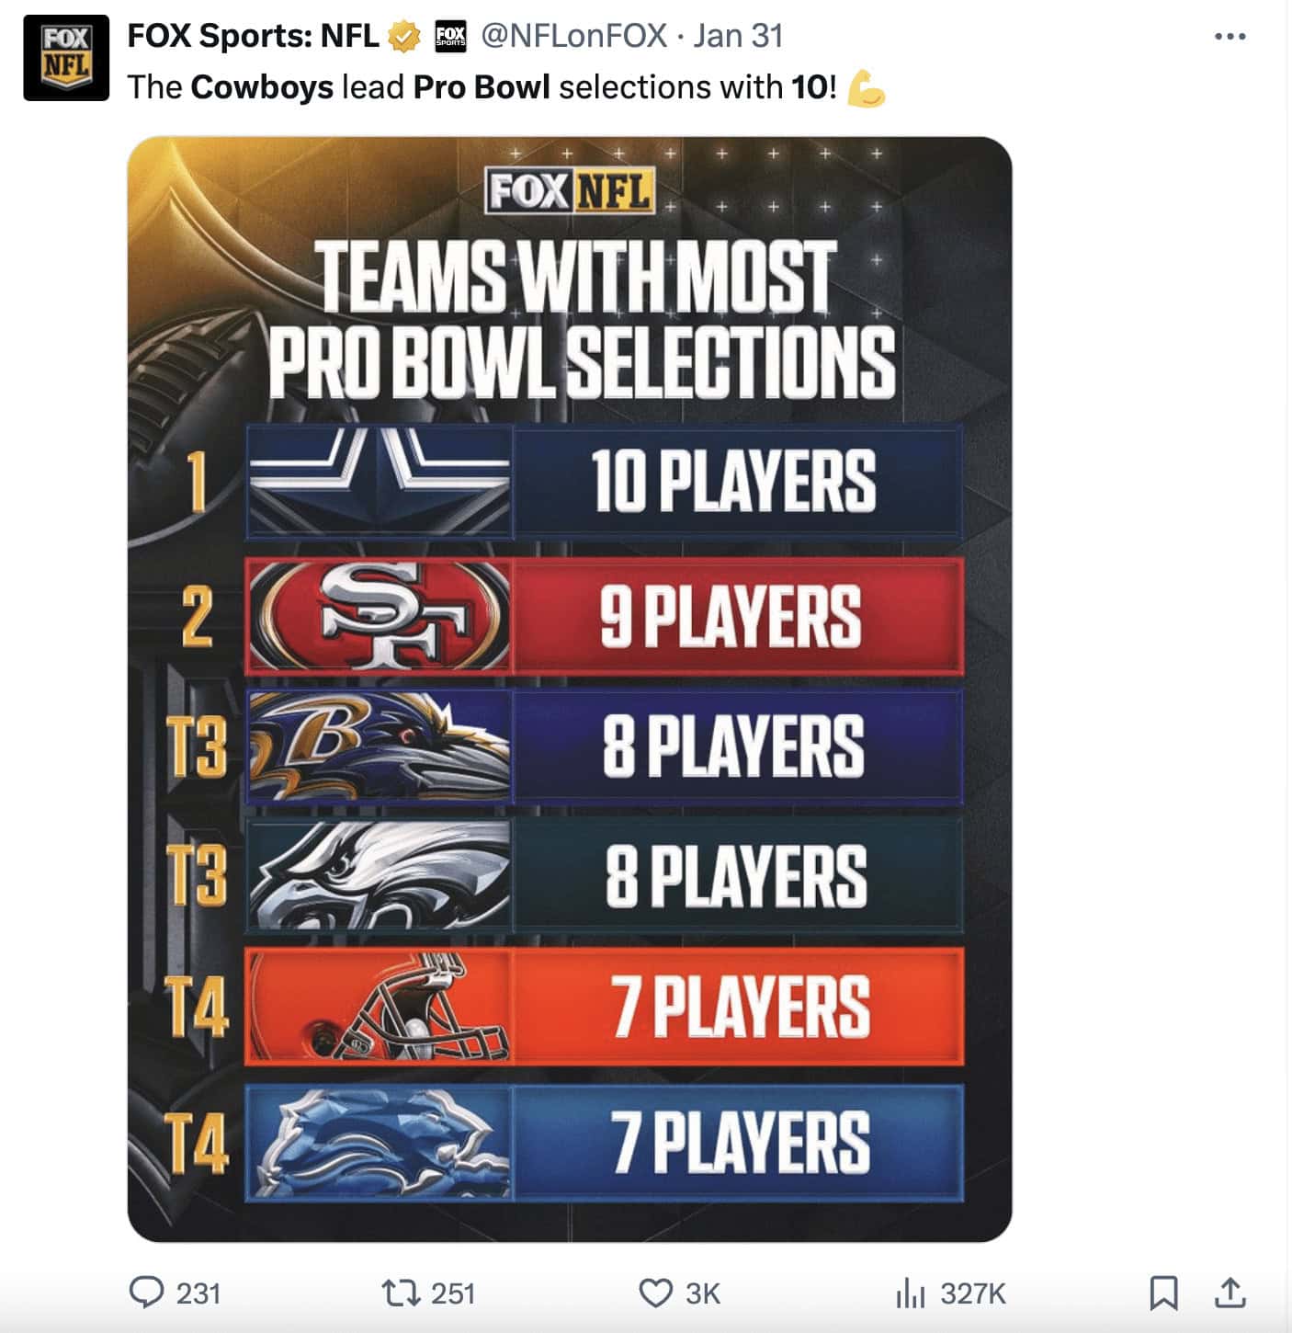This screenshot has height=1333, width=1292.
Task: Click the Cowboys star logo in the graphic
Action: 380,479
